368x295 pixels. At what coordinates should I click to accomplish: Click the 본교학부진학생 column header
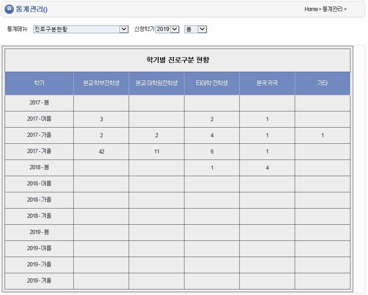(x=101, y=83)
